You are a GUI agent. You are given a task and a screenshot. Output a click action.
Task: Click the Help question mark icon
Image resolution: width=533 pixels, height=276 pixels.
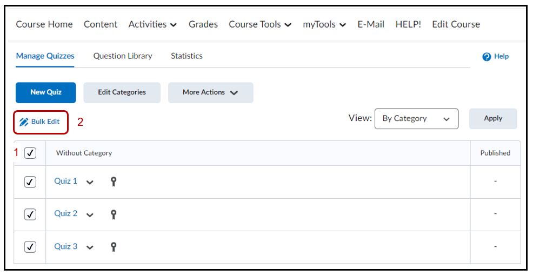[485, 57]
